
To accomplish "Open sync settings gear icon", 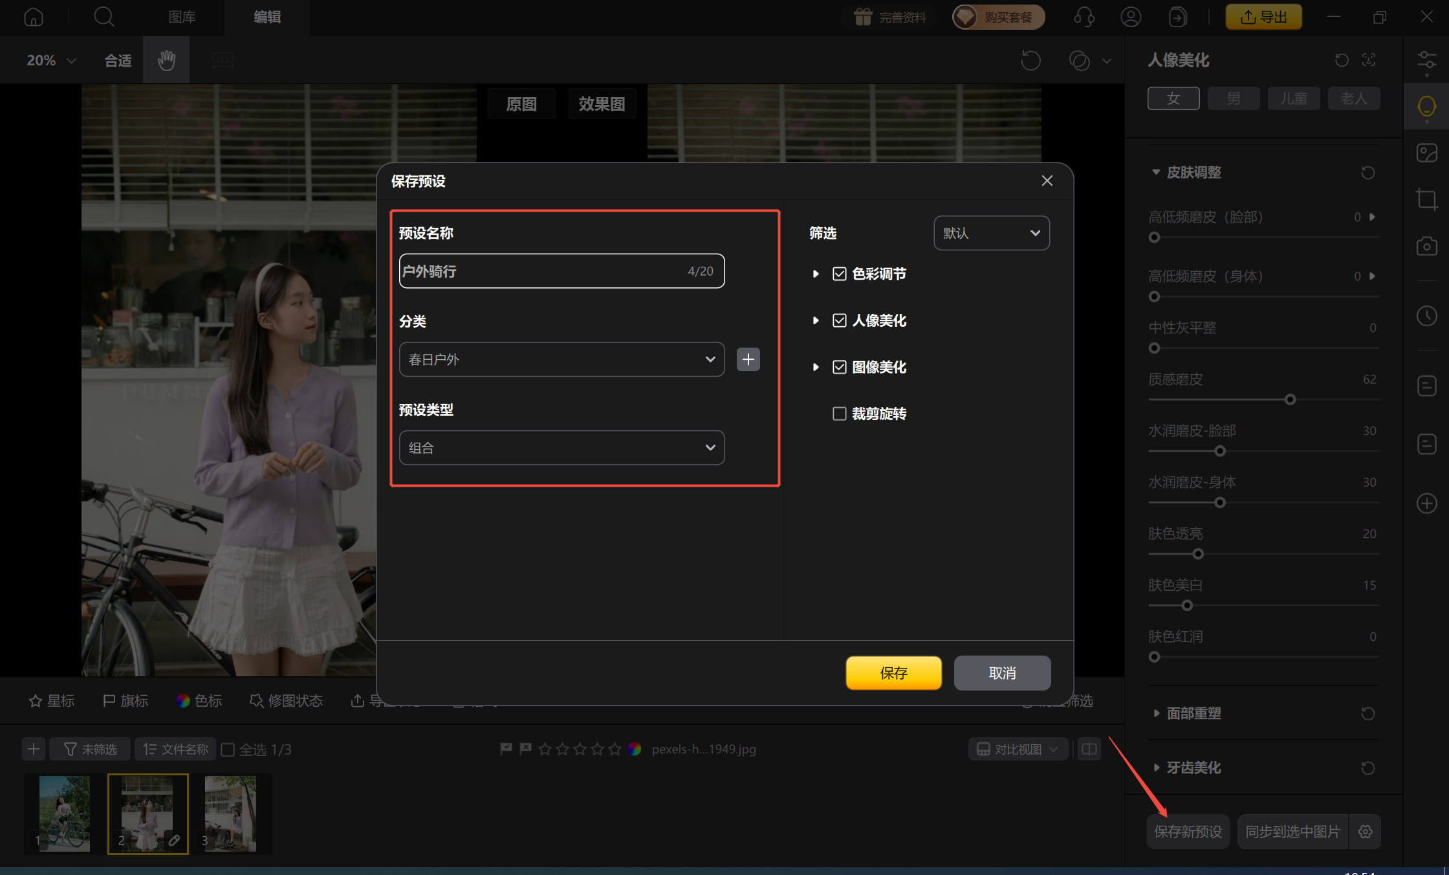I will (x=1365, y=832).
